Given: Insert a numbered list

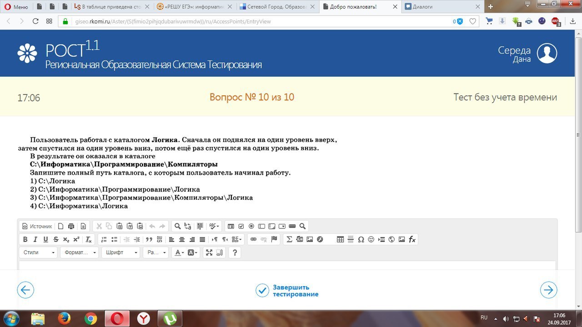Looking at the screenshot, I should tap(104, 239).
